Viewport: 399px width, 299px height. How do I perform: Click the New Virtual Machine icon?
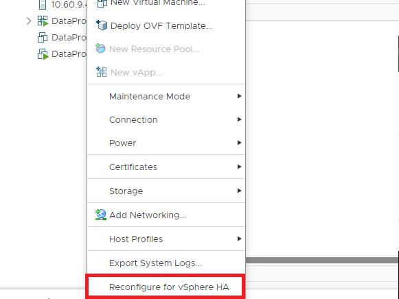click(x=102, y=3)
